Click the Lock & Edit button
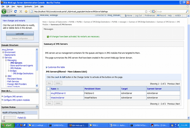This screenshot has width=190, height=128. (x=20, y=33)
